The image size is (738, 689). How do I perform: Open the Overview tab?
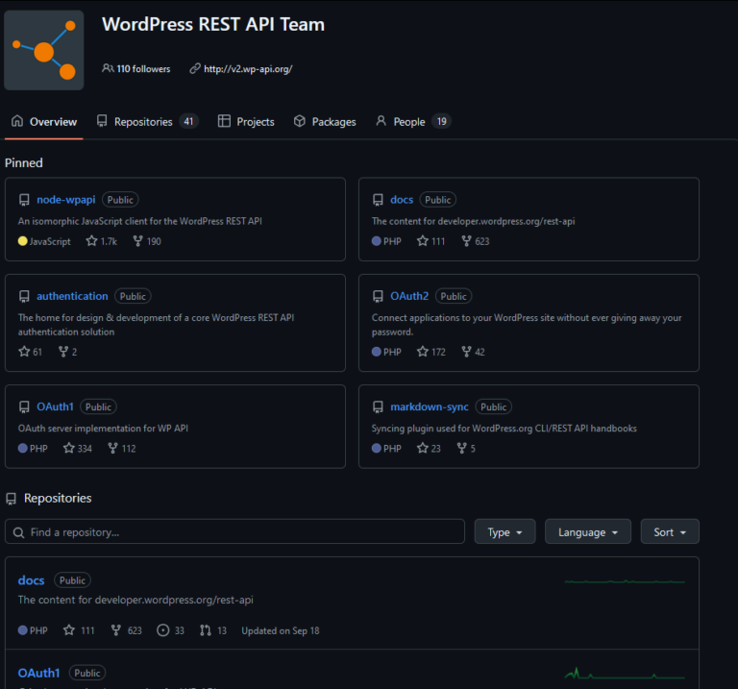tap(44, 122)
